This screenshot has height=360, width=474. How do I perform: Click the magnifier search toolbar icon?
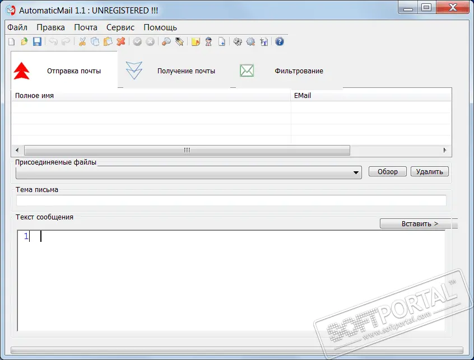click(166, 41)
